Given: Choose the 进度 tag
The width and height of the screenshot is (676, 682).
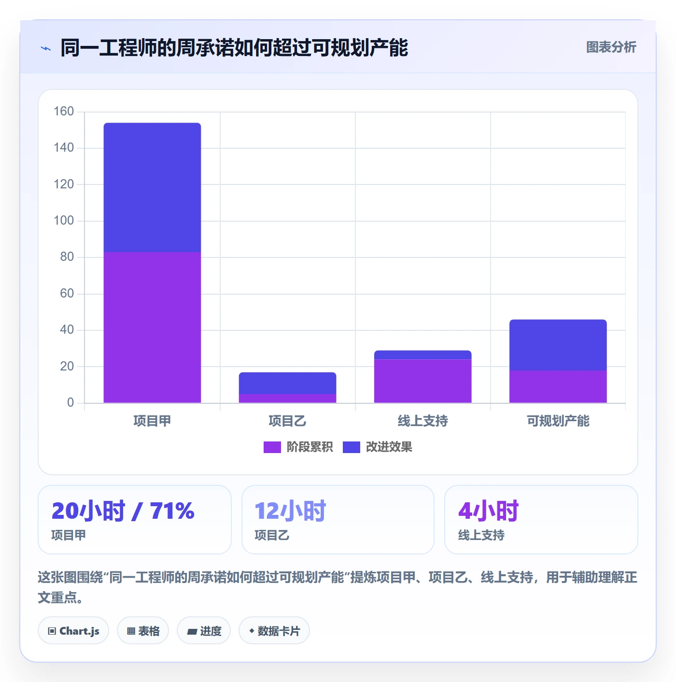Looking at the screenshot, I should coord(204,630).
